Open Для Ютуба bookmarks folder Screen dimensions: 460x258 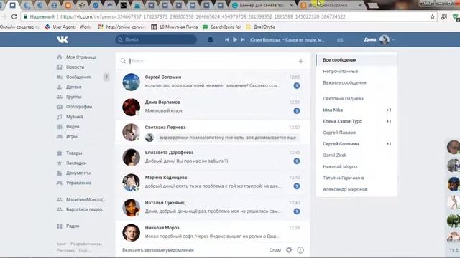click(x=260, y=27)
